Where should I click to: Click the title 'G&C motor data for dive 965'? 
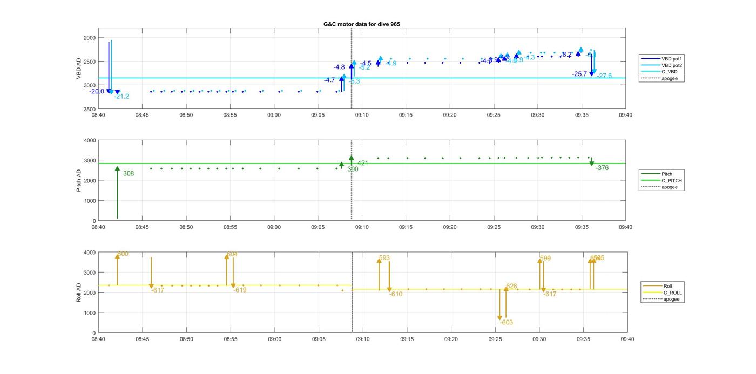362,24
